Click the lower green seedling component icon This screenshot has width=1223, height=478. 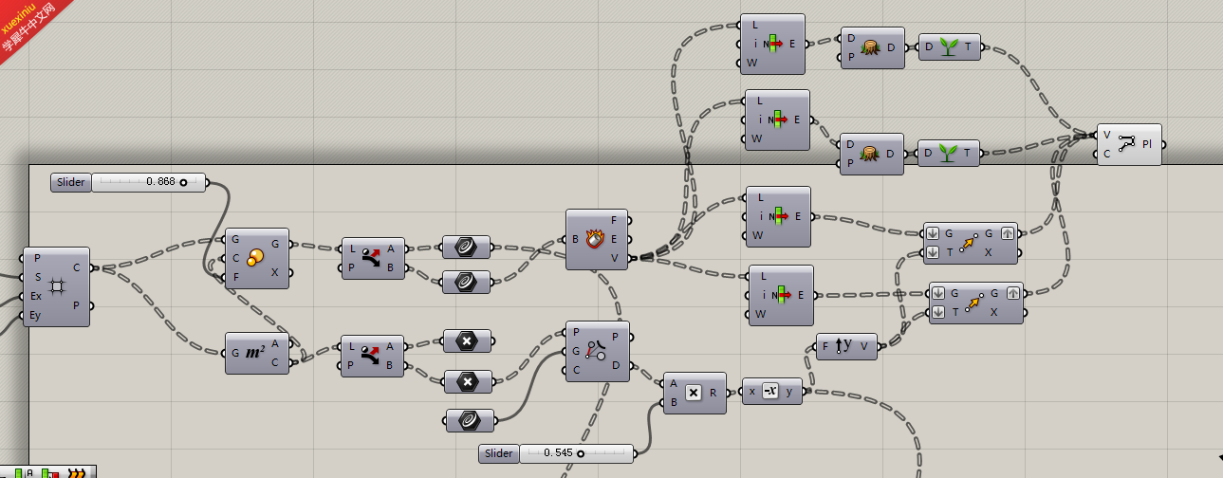pos(950,153)
